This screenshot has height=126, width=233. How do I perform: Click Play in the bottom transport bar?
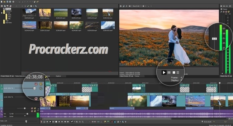point(50,122)
